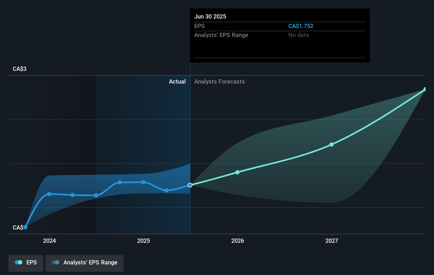Click the Analysts' EPS Range legend color dots
This screenshot has height=275, width=434.
tap(56, 262)
